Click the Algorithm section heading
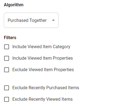 click(14, 5)
